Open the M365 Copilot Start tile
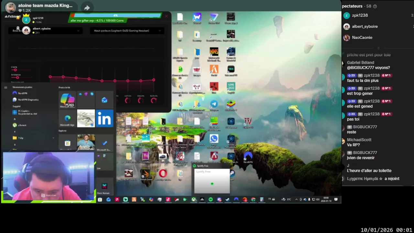414x233 pixels. point(68,100)
